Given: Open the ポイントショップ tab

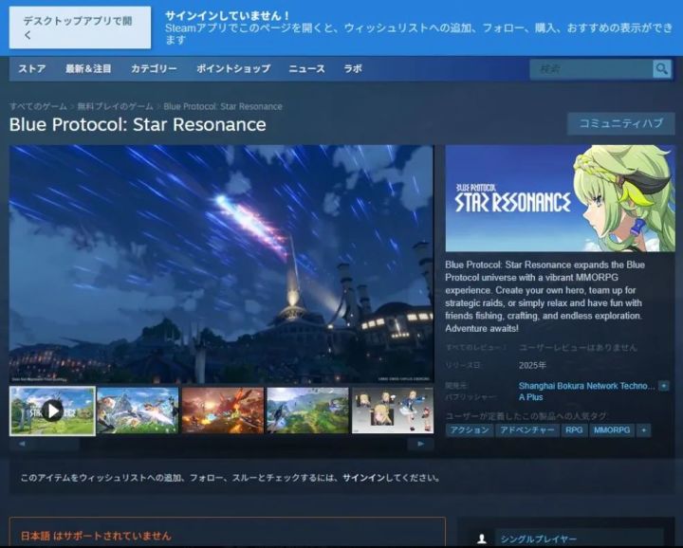Looking at the screenshot, I should [233, 69].
